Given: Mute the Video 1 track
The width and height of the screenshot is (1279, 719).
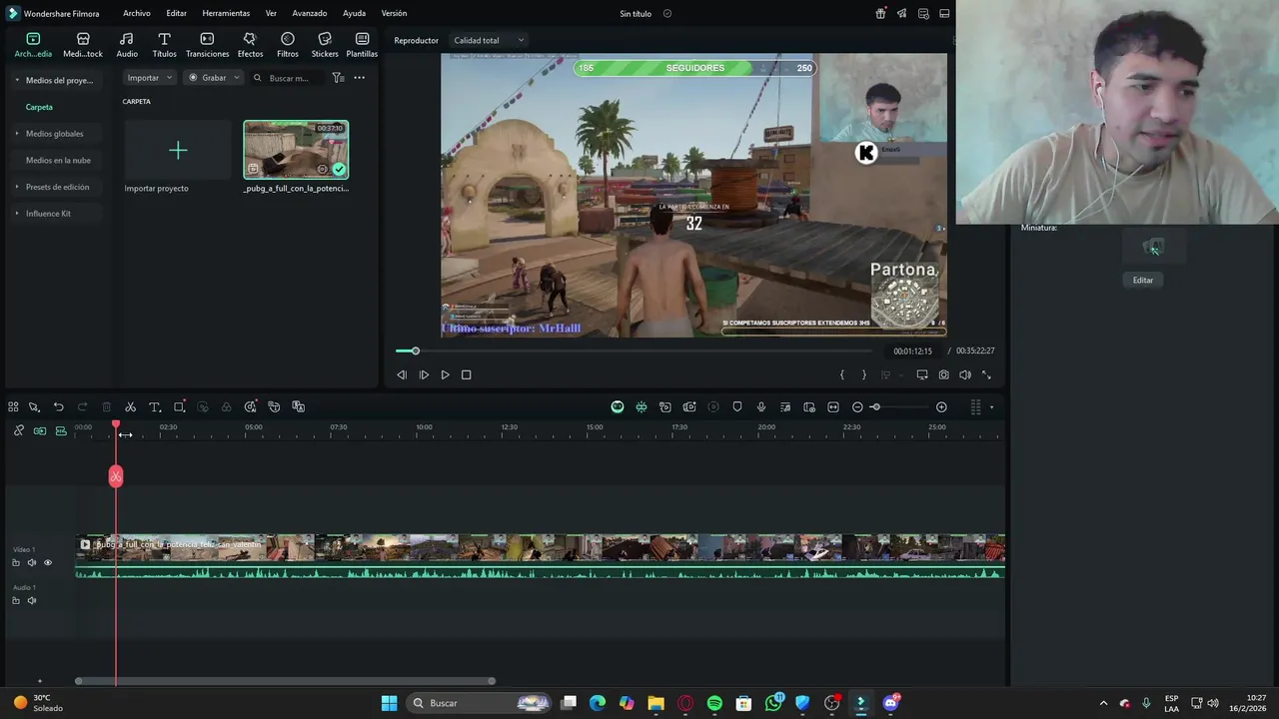Looking at the screenshot, I should pyautogui.click(x=32, y=562).
